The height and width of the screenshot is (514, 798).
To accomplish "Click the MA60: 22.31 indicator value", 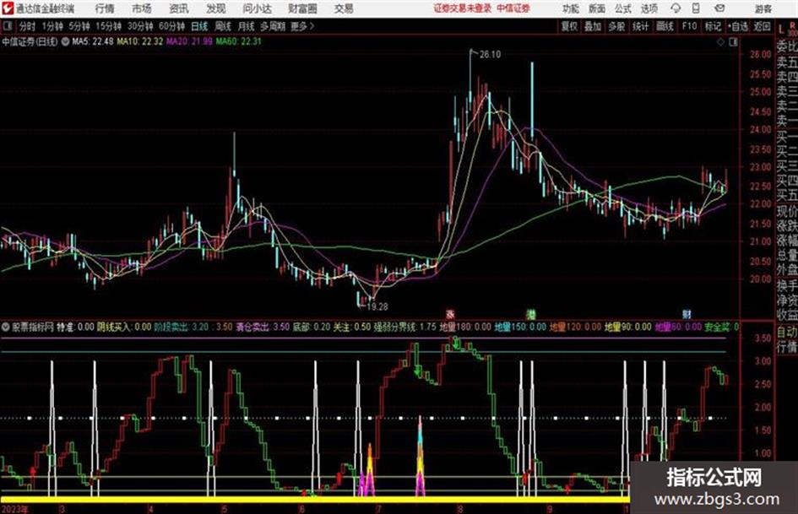I will point(239,41).
